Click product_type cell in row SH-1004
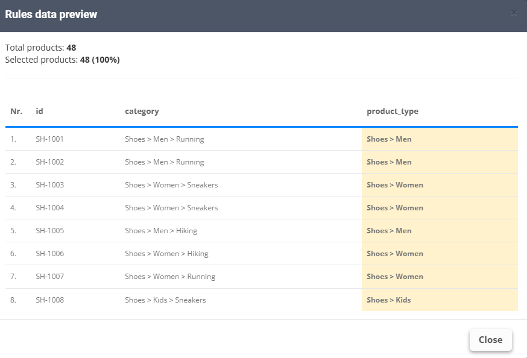 440,207
